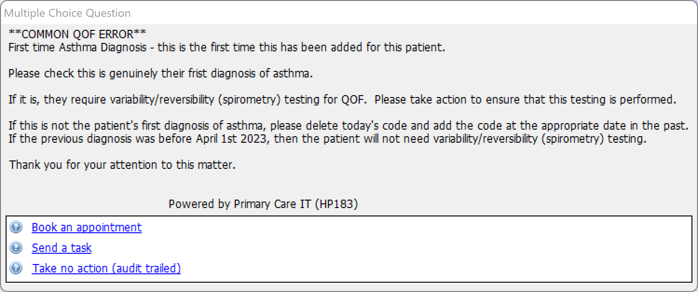
Task: Click the icon beside Book an appointment
Action: pos(16,228)
